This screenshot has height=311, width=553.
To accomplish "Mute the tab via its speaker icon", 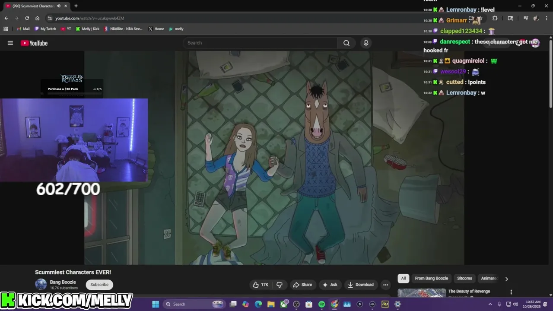I will coord(58,6).
